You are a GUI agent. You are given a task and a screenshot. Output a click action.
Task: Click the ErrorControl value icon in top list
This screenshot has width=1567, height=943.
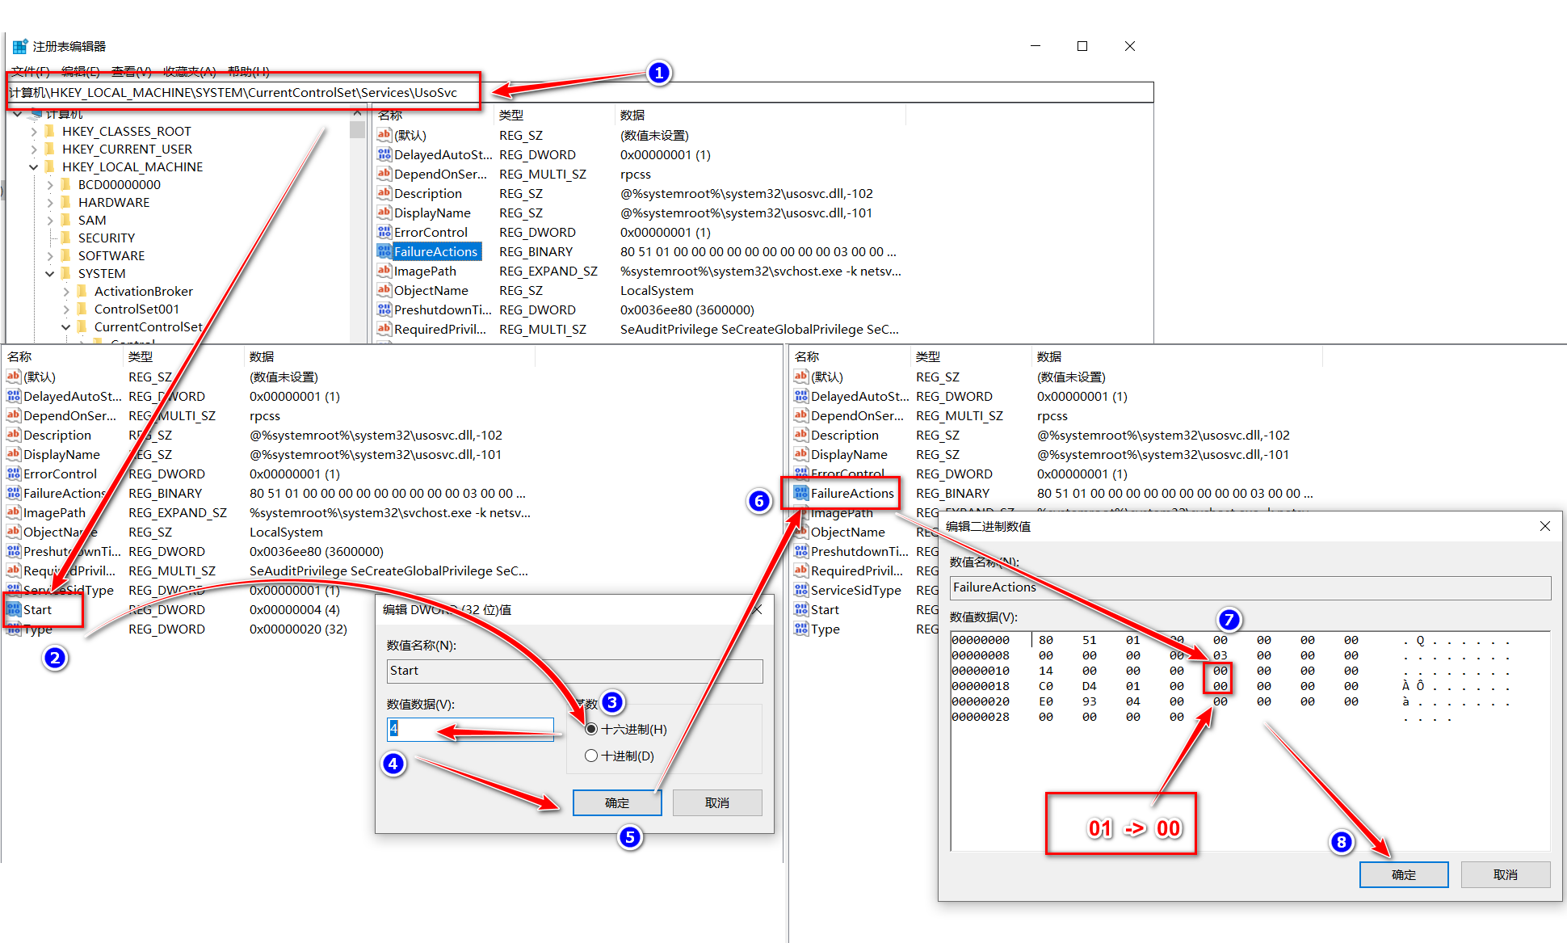pos(384,232)
